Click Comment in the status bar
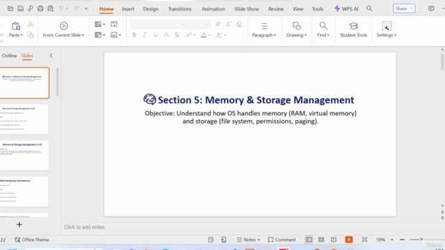Image resolution: width=445 pixels, height=250 pixels. 282,240
